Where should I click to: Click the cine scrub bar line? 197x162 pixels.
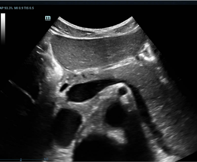(x=21, y=159)
